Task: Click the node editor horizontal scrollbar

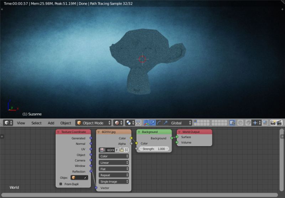Action: tap(140, 195)
